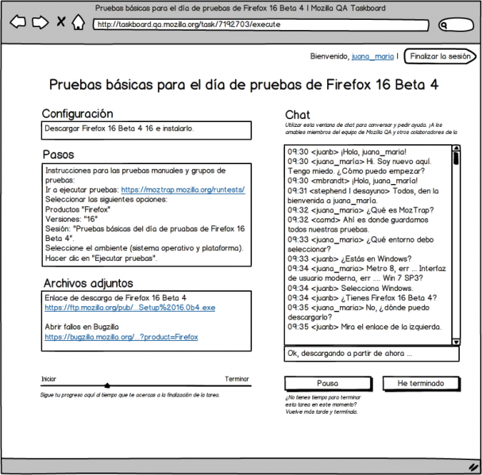
Task: Click the Terminar end of progress slider
Action: coord(237,379)
